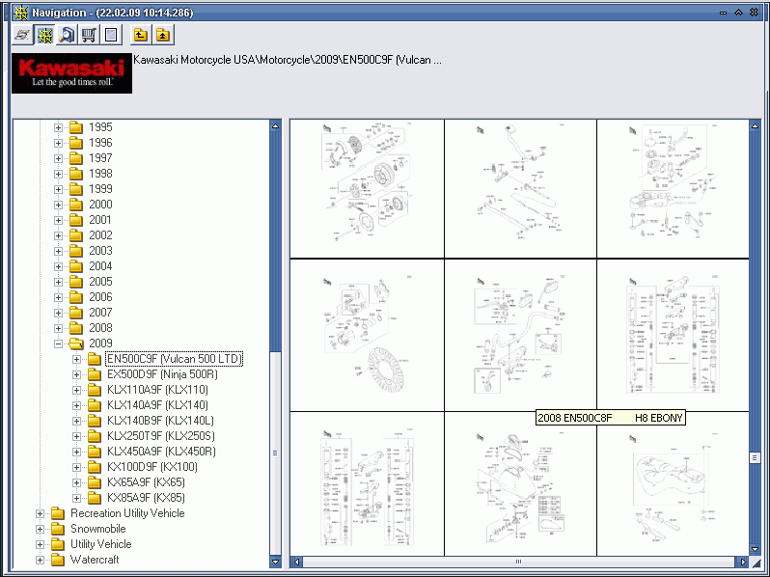
Task: Click the tree pane scroll-down arrow
Action: (276, 562)
